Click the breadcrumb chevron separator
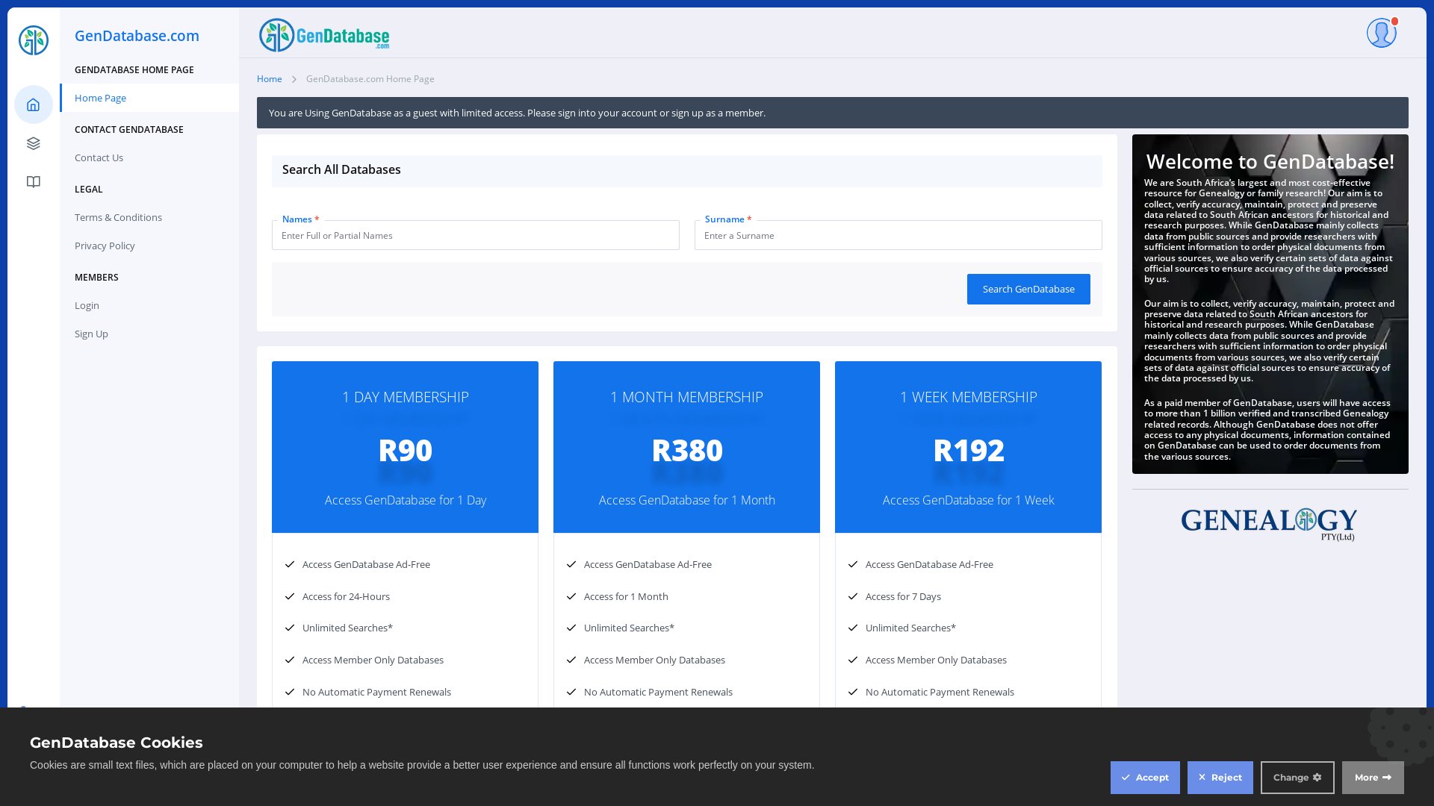The height and width of the screenshot is (806, 1434). click(294, 79)
